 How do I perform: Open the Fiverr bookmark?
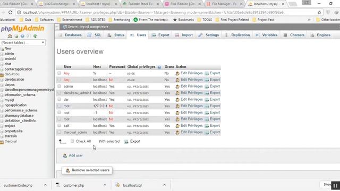point(151,20)
